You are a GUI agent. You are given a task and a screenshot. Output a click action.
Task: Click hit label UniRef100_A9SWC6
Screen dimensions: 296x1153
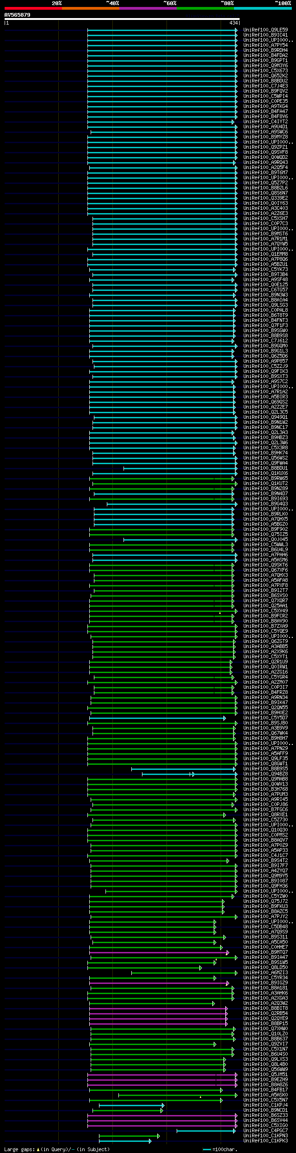265,132
